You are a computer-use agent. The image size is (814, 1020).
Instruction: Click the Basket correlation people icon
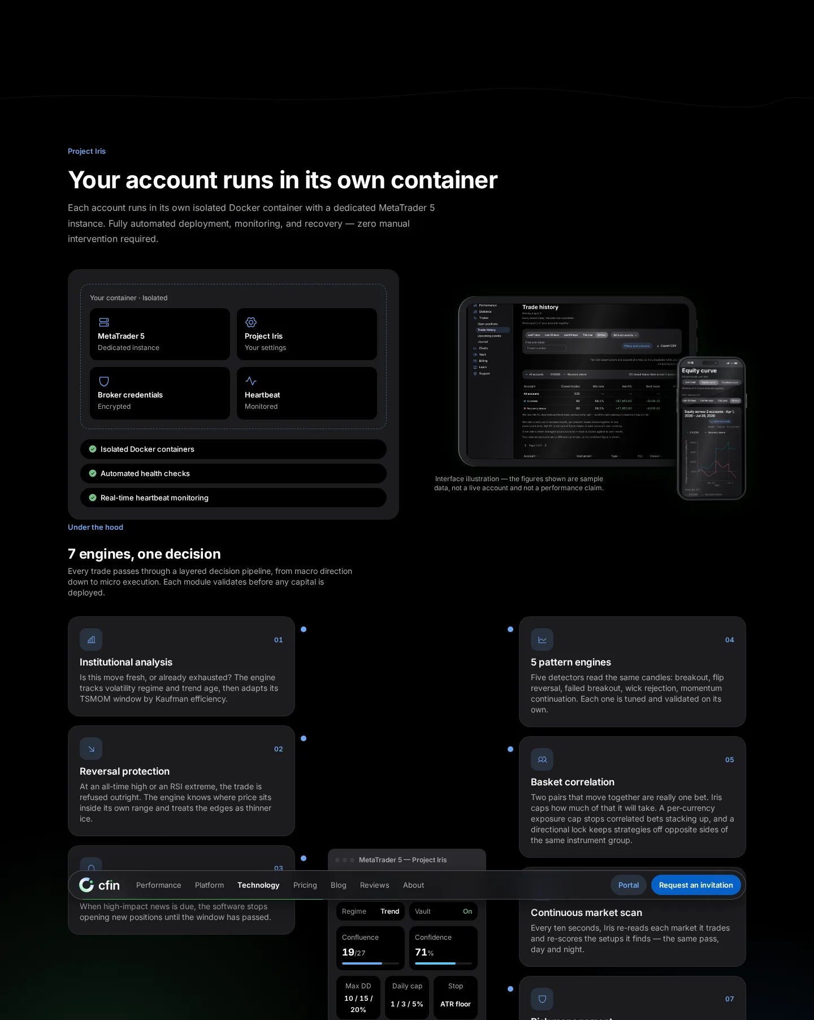(x=542, y=759)
